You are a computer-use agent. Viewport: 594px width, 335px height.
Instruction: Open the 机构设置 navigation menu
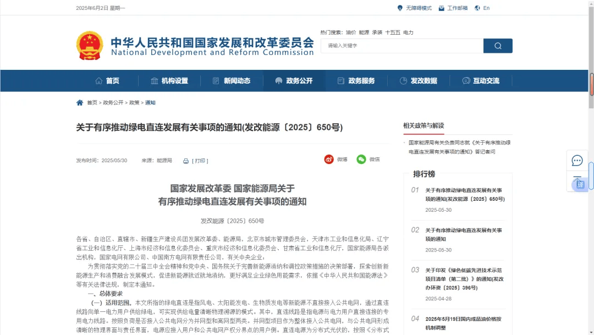coord(175,81)
